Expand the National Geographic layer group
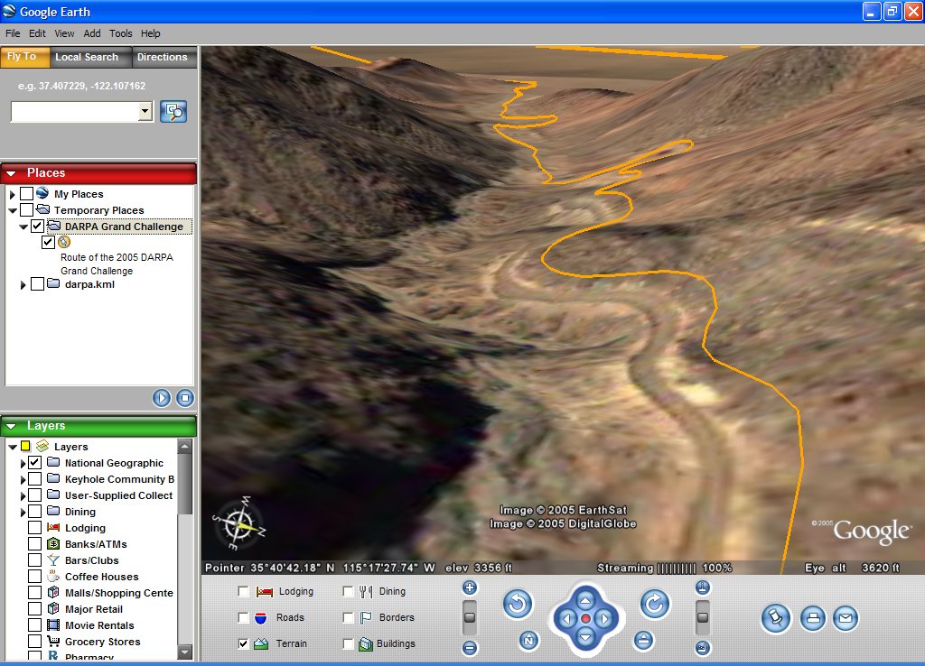Image resolution: width=925 pixels, height=666 pixels. coord(23,462)
